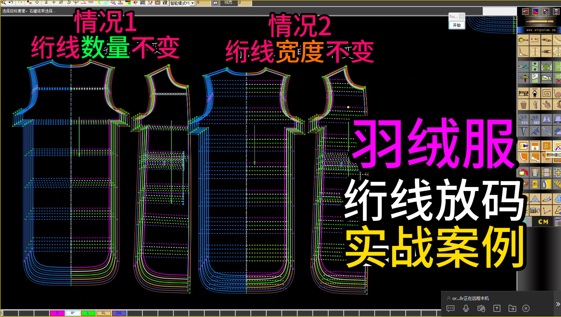Screen dimensions: 561x317
Task: Click the CM unit icon
Action: coord(543,222)
